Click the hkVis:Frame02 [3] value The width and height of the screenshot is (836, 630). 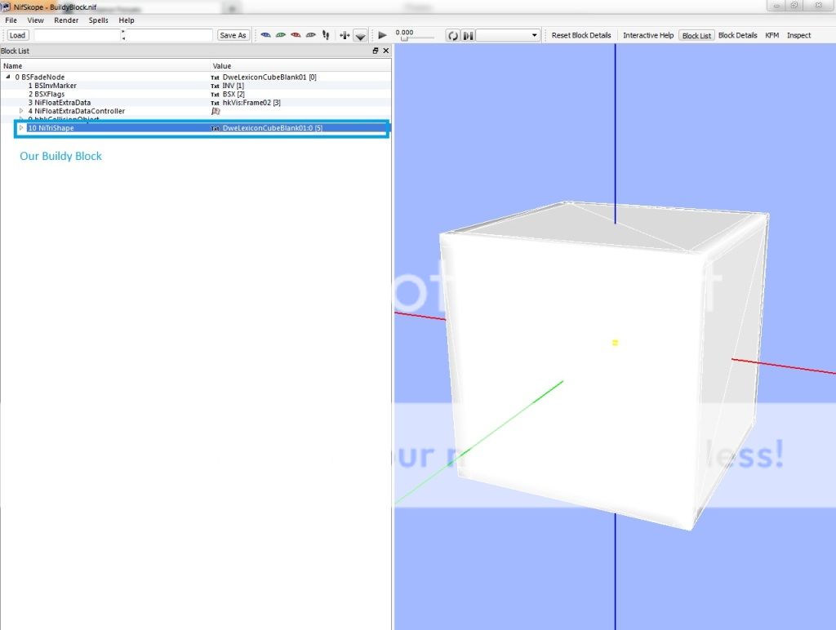coord(251,102)
